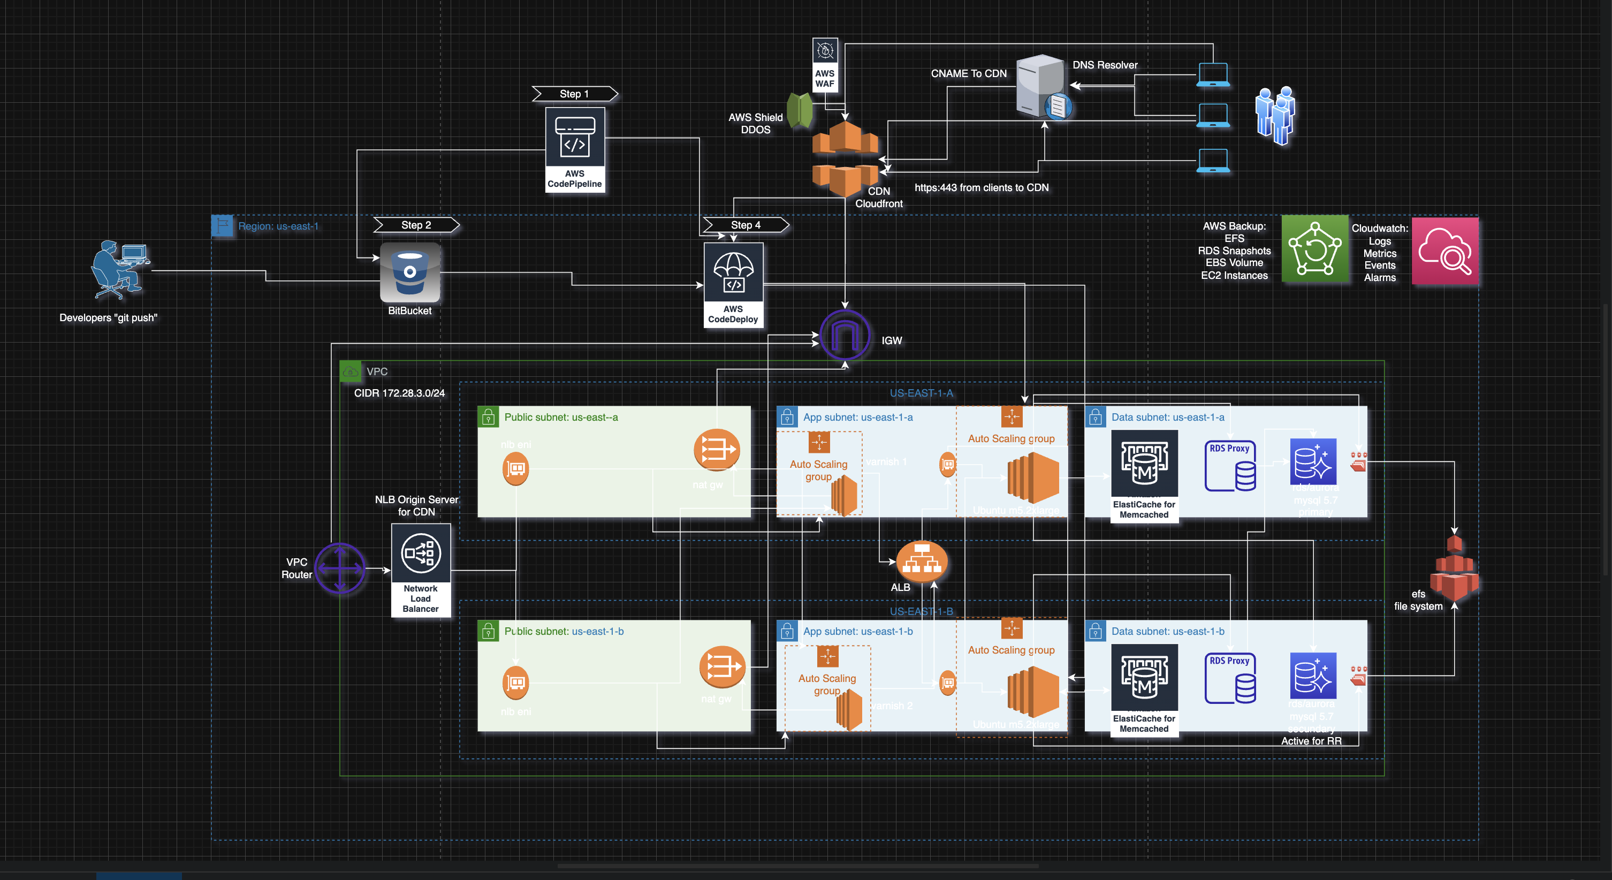Select 'NLB Origin Server for CDN' label
This screenshot has width=1612, height=880.
click(416, 505)
